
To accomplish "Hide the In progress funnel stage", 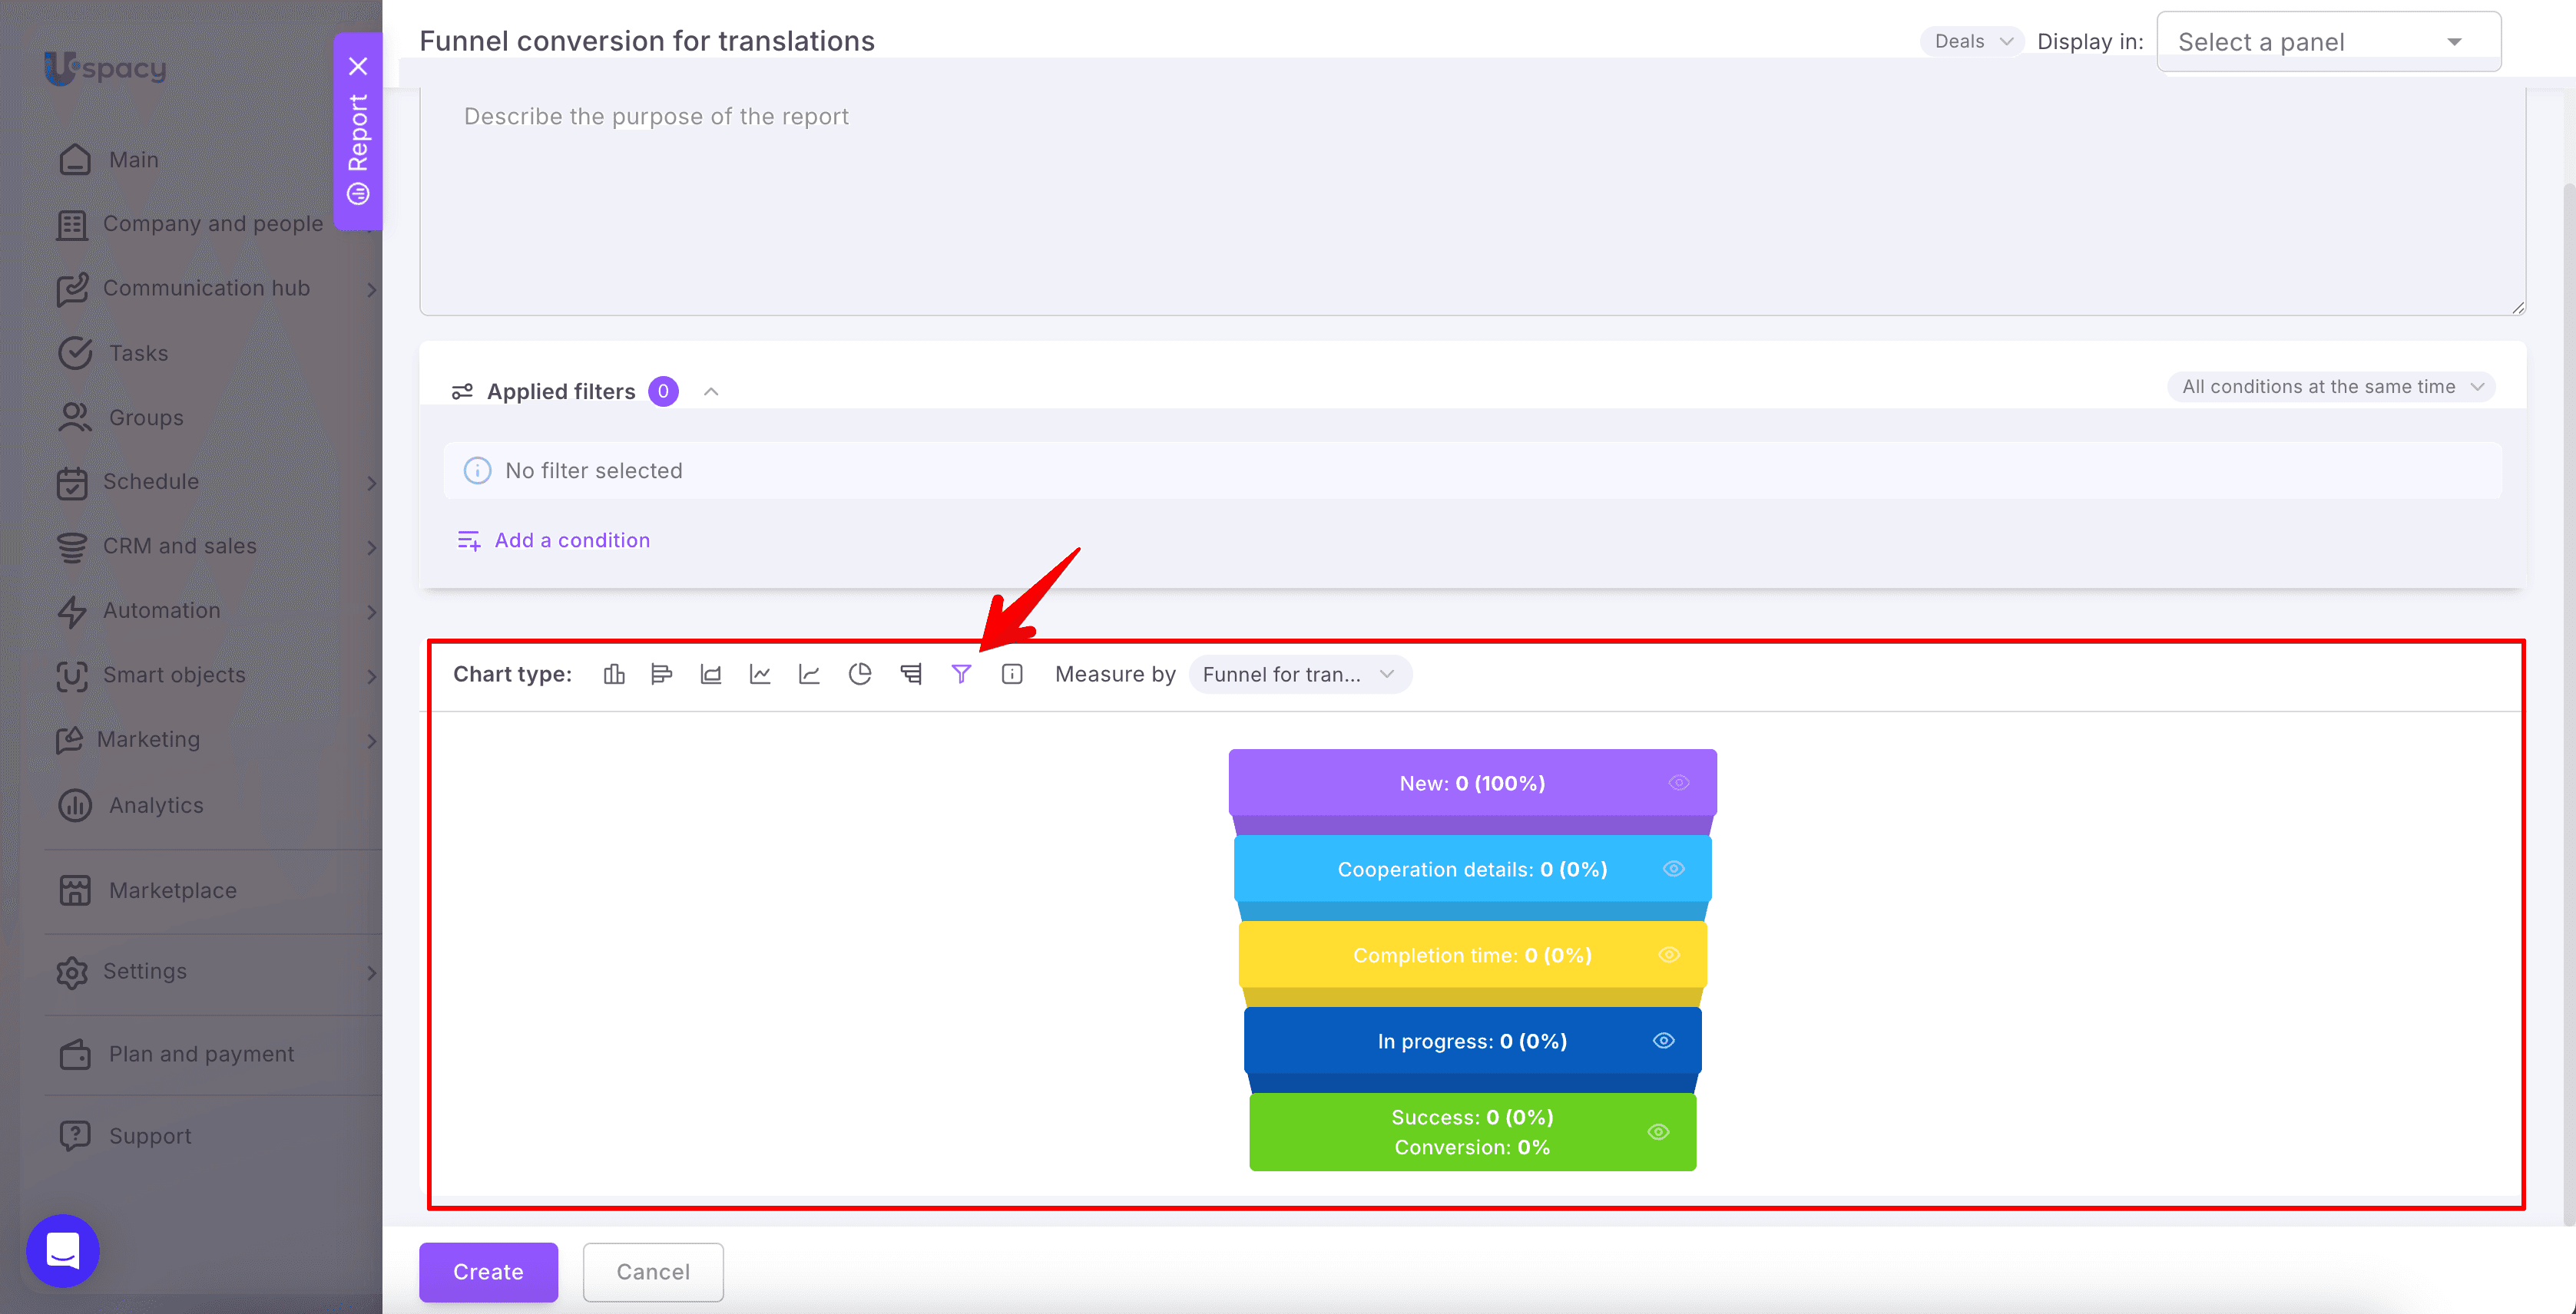I will point(1664,1040).
